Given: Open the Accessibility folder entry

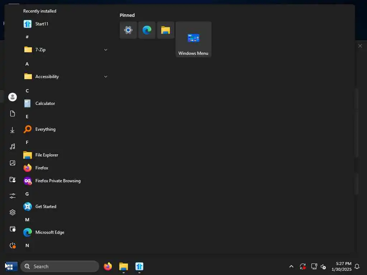Looking at the screenshot, I should [66, 77].
